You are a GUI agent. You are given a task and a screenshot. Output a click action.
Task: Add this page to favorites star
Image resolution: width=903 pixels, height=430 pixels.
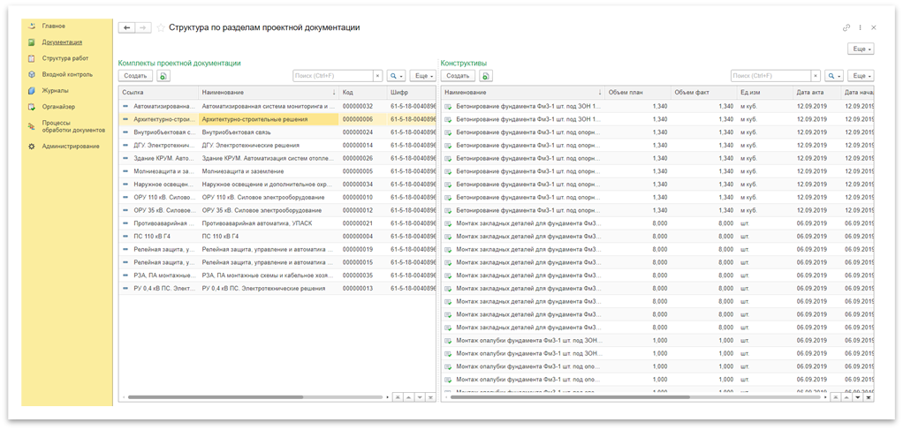[161, 28]
